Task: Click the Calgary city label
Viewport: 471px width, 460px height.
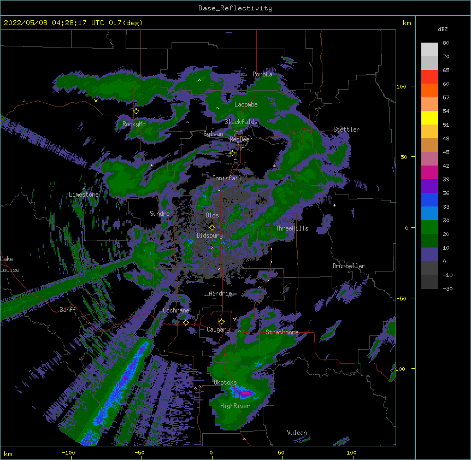Action: [218, 329]
